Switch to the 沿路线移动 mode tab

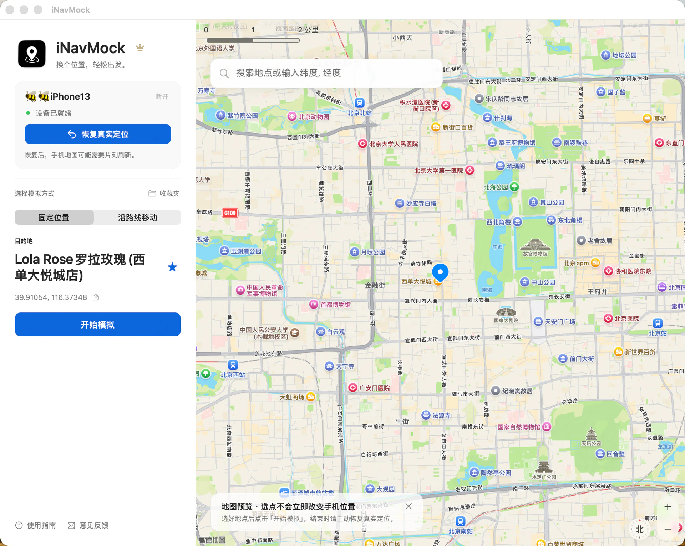click(x=137, y=217)
